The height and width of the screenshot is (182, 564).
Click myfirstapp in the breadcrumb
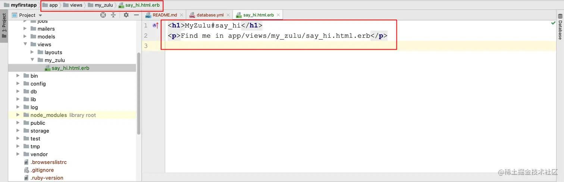tap(20, 5)
